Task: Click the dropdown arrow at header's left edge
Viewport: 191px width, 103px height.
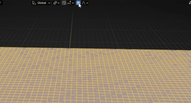Action: (x=1, y=3)
